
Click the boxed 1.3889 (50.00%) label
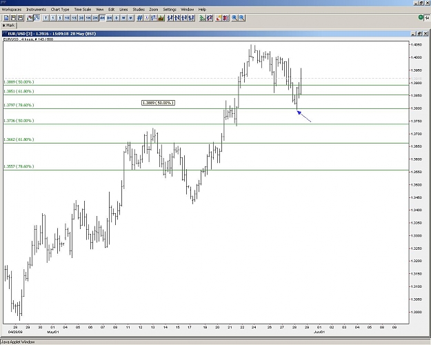(x=158, y=103)
